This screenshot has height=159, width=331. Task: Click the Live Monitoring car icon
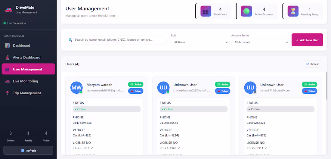(x=8, y=81)
